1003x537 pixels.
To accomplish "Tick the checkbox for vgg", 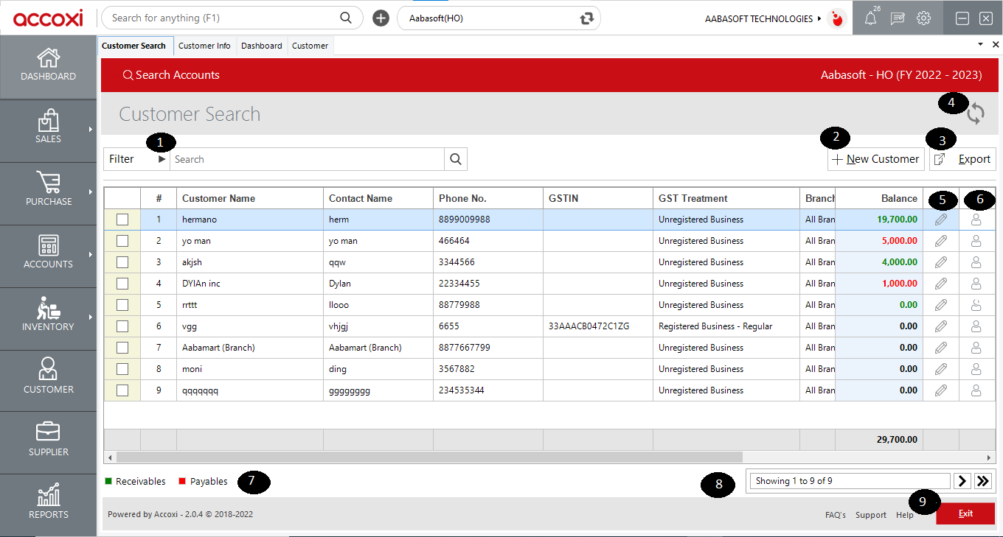I will [122, 326].
